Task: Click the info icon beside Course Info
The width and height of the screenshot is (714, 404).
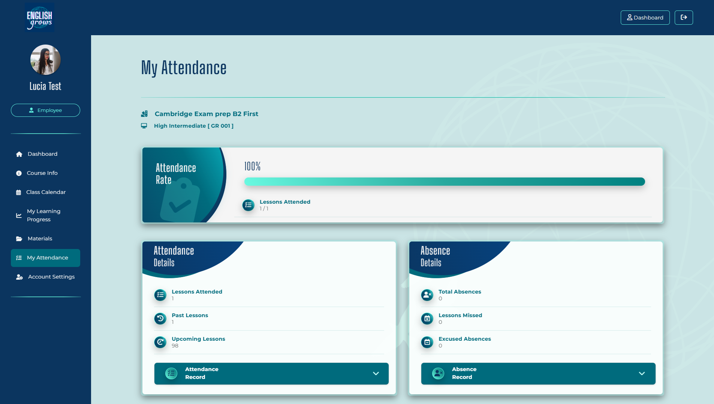Action: click(x=19, y=173)
